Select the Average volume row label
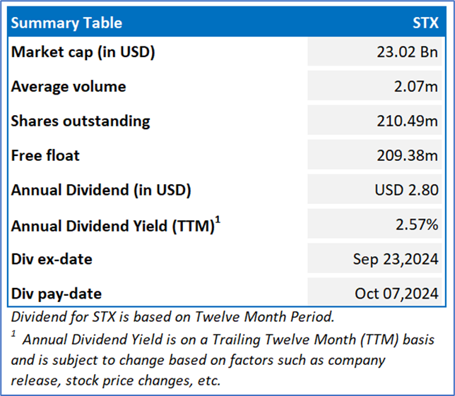455x396 pixels. pyautogui.click(x=69, y=87)
